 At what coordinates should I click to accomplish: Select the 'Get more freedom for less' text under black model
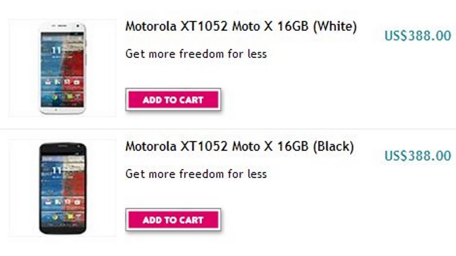pyautogui.click(x=196, y=174)
